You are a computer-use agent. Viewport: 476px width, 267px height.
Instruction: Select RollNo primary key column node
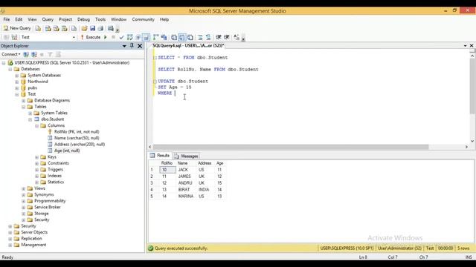point(77,132)
